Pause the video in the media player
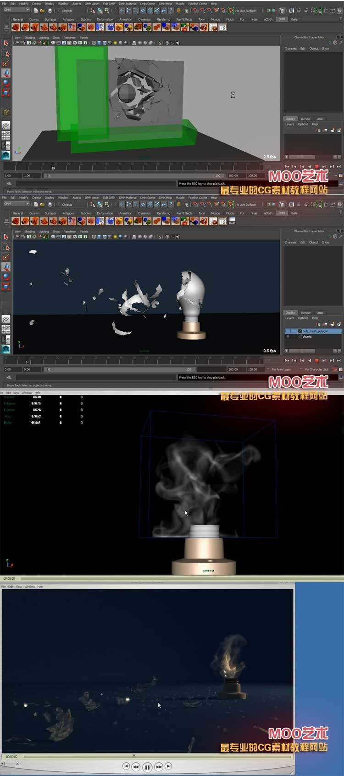Viewport: 344px width, 776px height. (x=147, y=766)
